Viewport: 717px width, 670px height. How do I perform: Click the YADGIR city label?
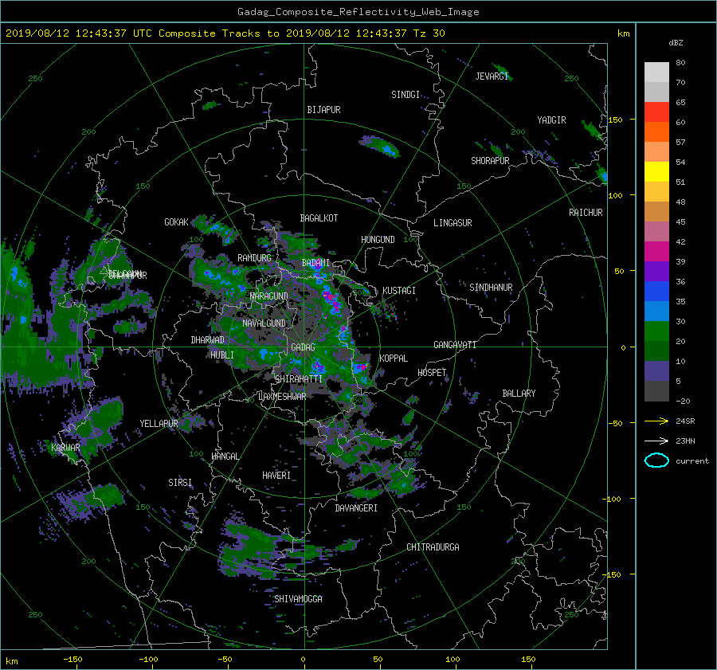tap(551, 120)
